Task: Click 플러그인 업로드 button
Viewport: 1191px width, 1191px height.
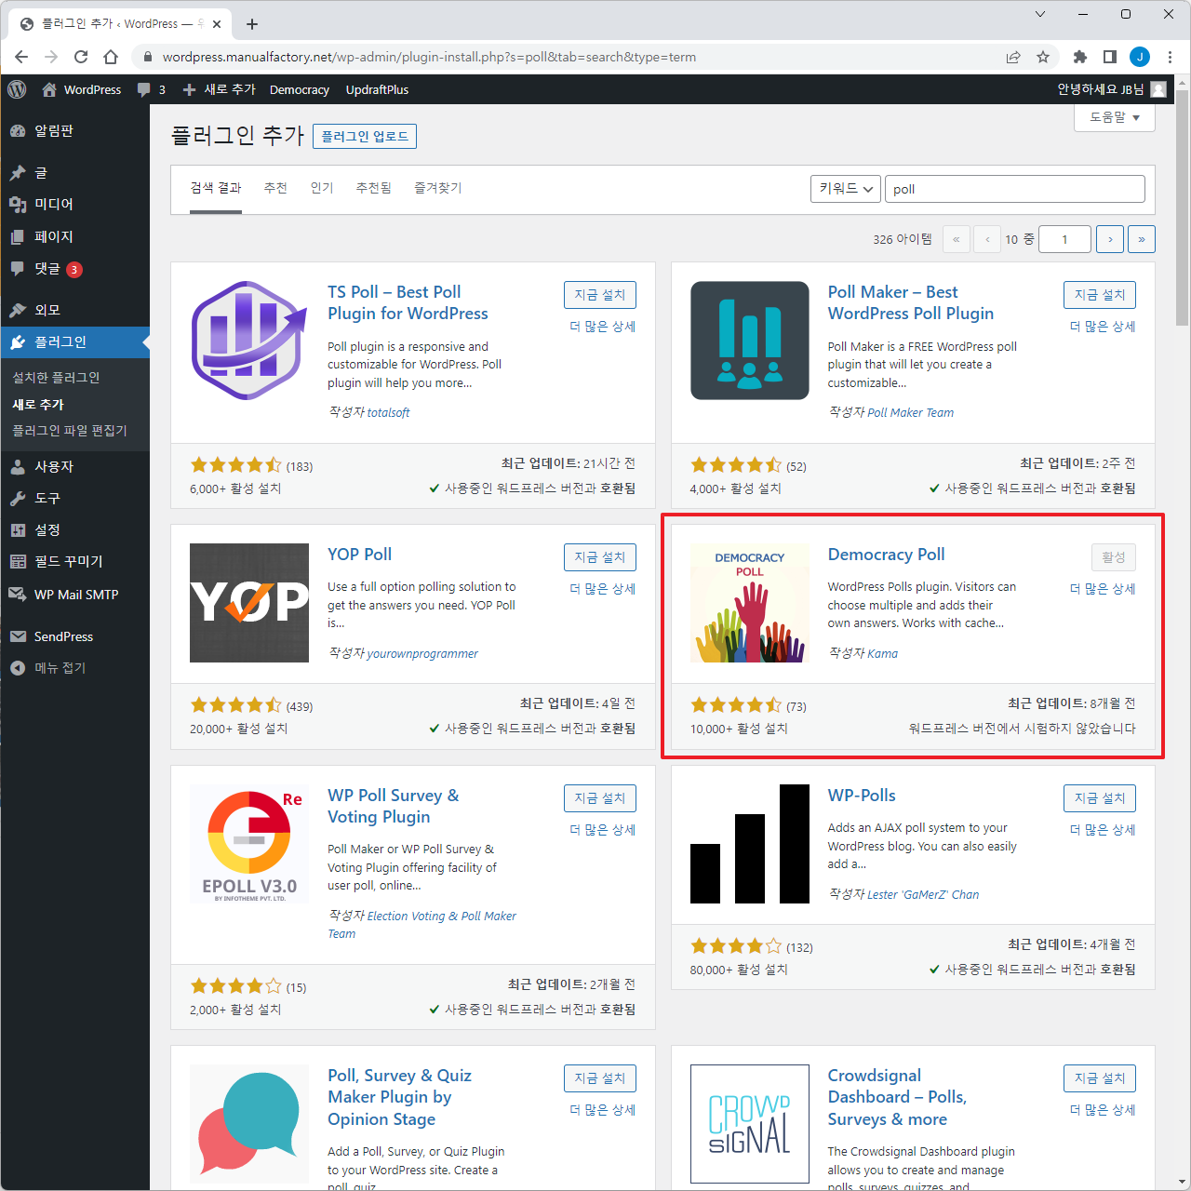Action: point(365,137)
